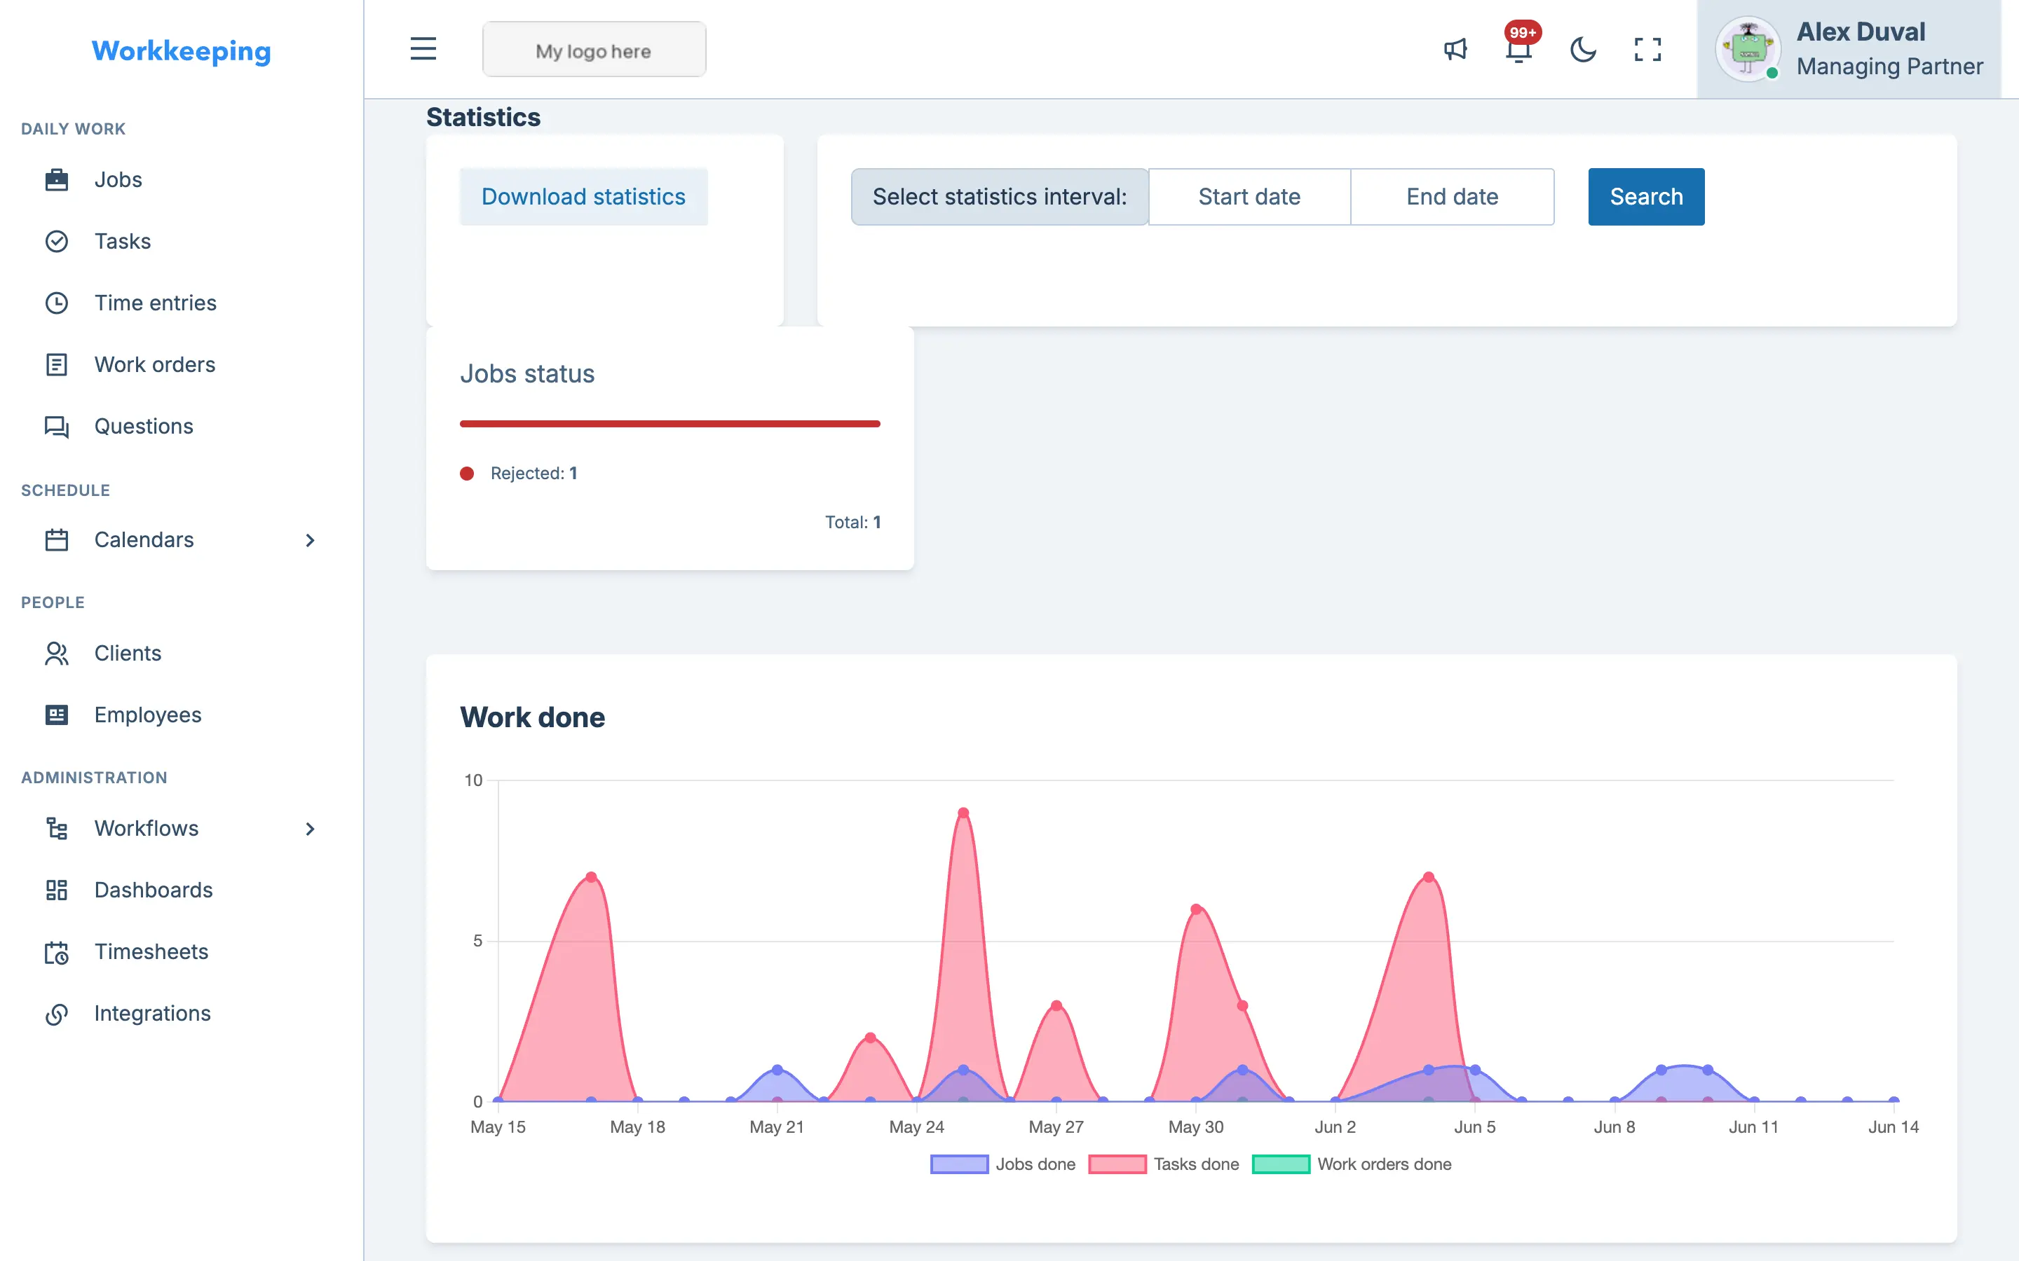Click the Employees ID card icon
Image resolution: width=2019 pixels, height=1261 pixels.
[x=57, y=715]
